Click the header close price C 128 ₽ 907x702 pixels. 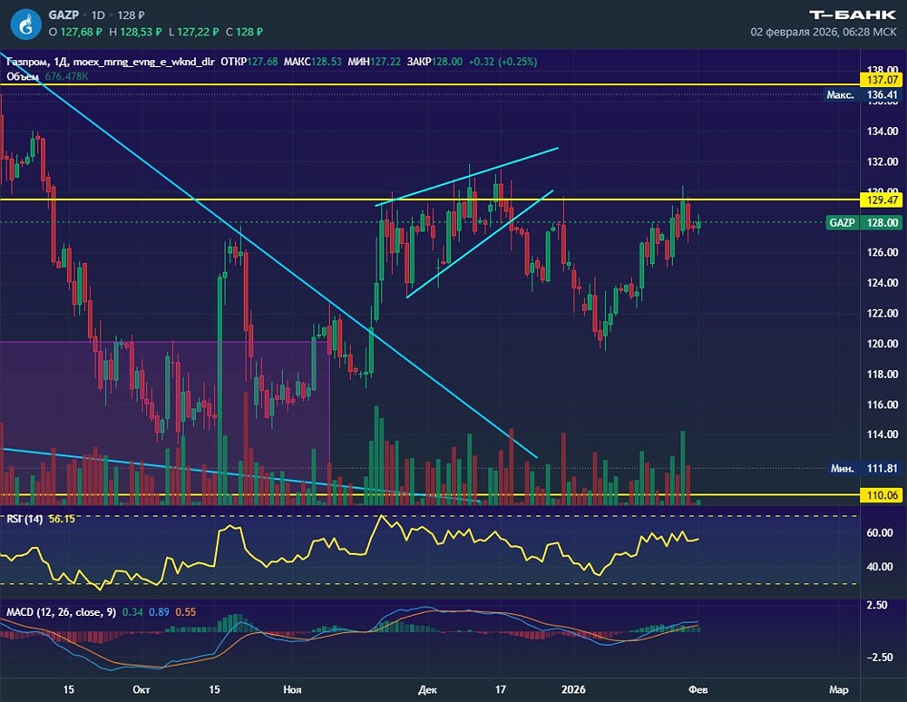point(244,32)
